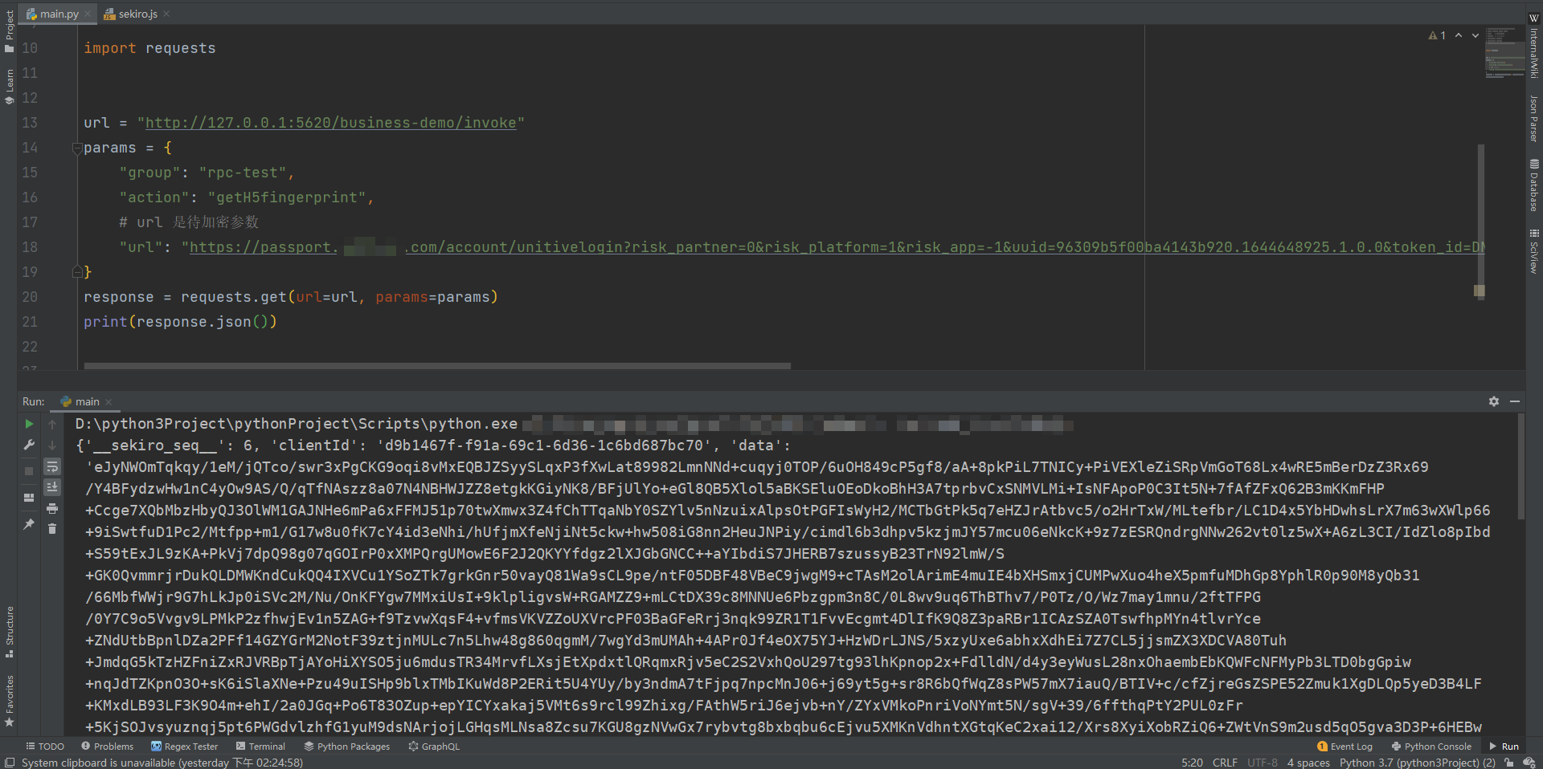Screen dimensions: 1543x769
Task: Toggle scroll to end in Run console
Action: point(52,487)
